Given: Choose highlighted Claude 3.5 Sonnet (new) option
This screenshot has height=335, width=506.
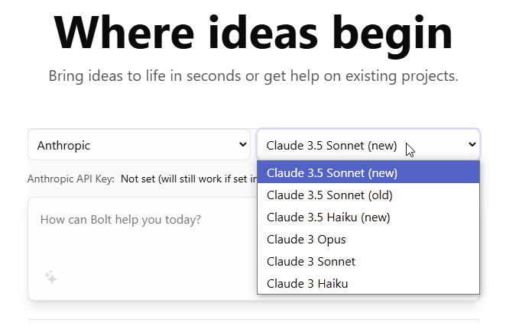Looking at the screenshot, I should click(x=368, y=172).
